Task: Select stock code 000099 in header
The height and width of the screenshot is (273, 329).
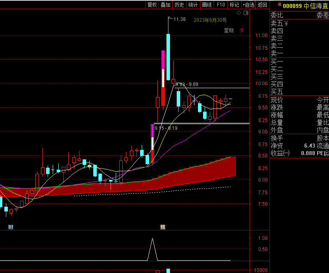Action: point(292,6)
